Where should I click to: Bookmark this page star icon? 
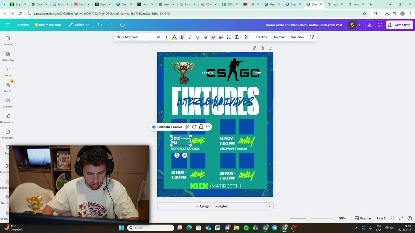point(364,14)
